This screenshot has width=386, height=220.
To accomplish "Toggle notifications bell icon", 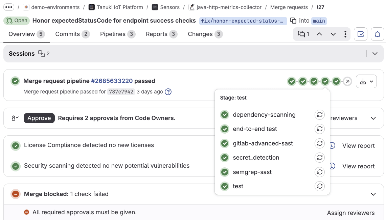I will 378,34.
